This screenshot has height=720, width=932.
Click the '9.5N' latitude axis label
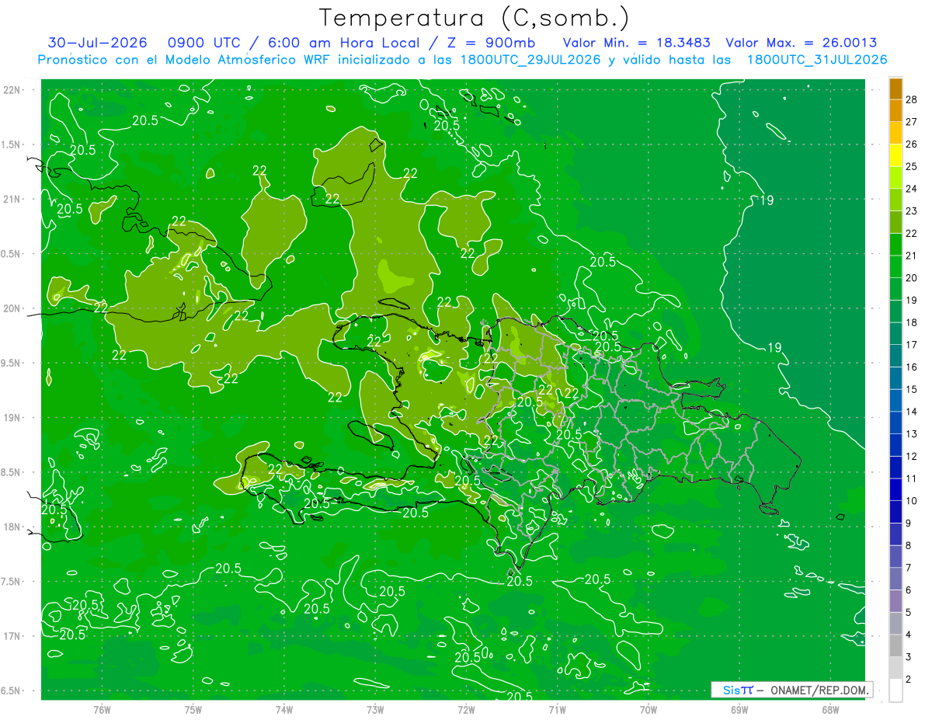pyautogui.click(x=10, y=363)
